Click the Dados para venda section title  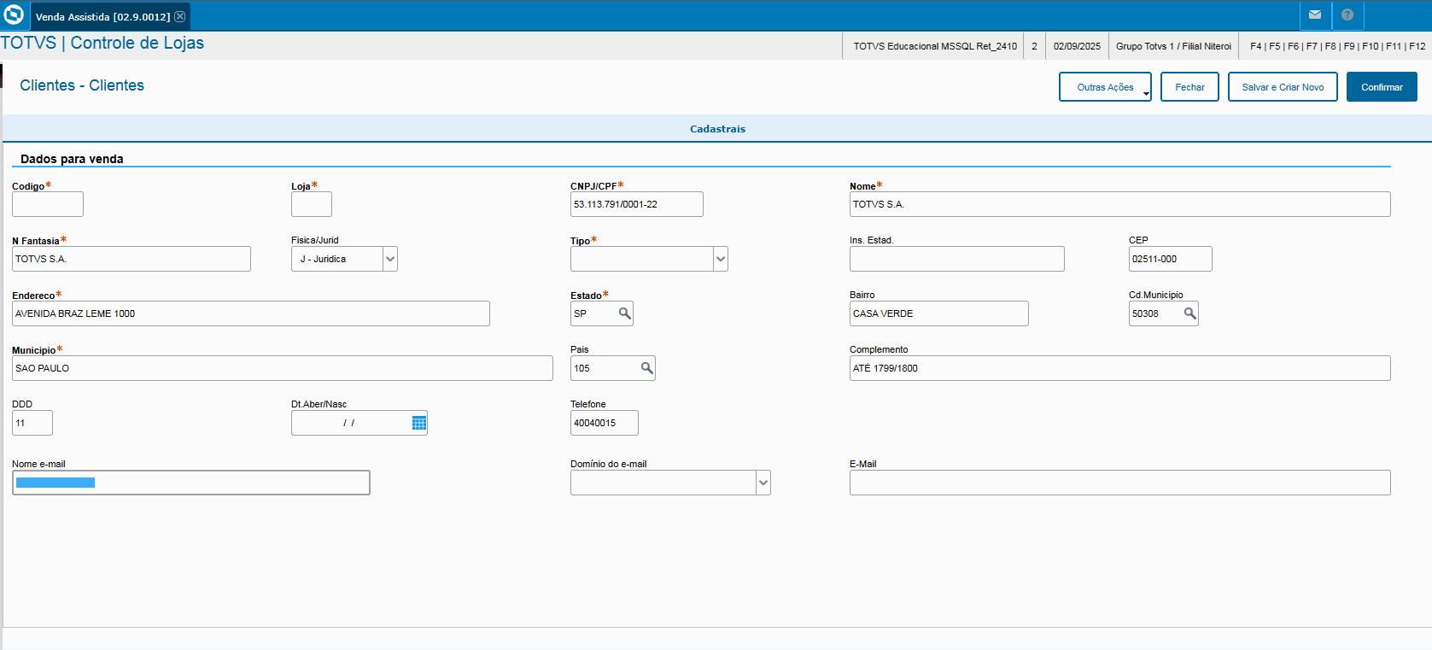(72, 159)
